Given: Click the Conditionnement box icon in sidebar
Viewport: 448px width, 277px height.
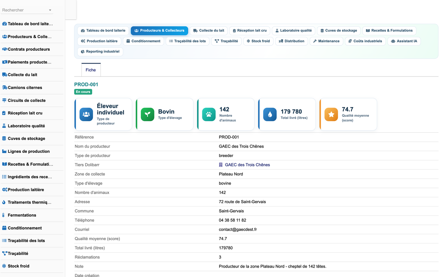Looking at the screenshot, I should (x=4, y=228).
